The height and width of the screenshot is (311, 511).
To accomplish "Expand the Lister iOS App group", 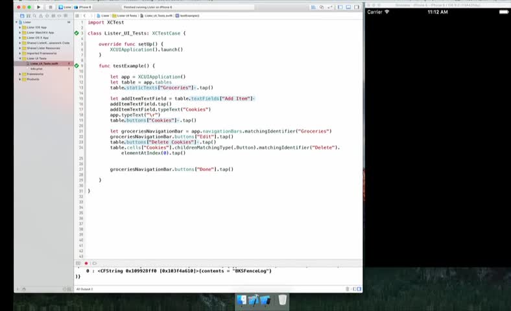I will coord(20,27).
